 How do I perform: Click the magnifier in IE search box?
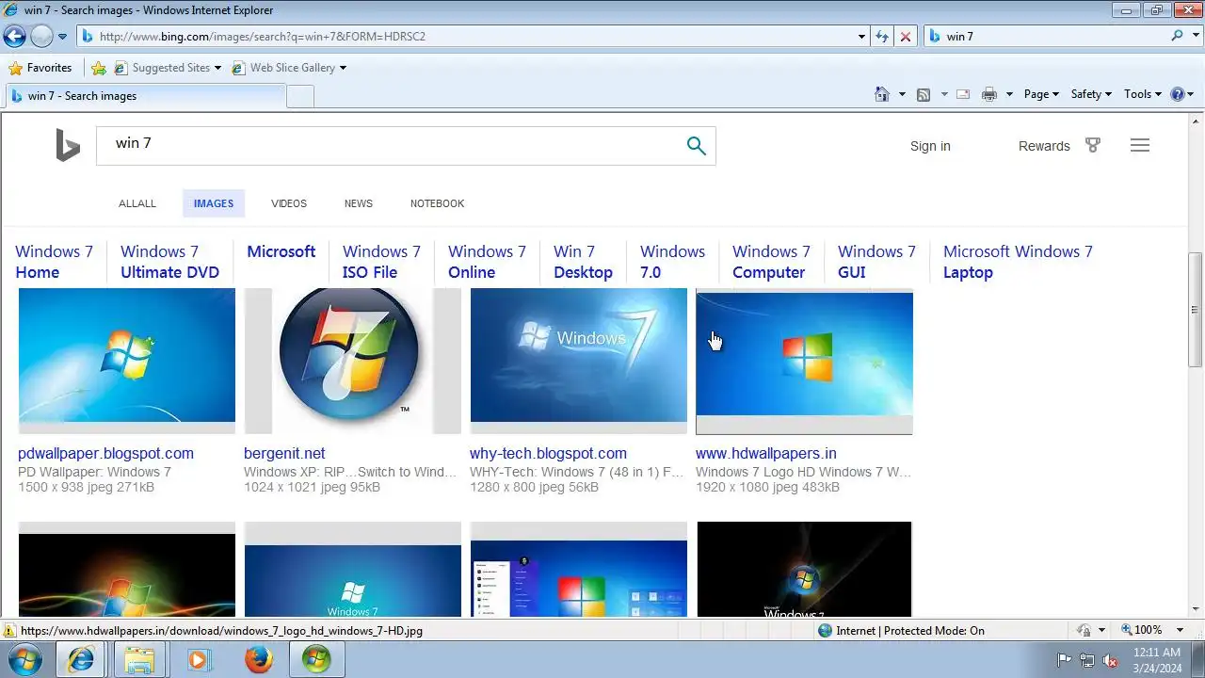click(1177, 37)
